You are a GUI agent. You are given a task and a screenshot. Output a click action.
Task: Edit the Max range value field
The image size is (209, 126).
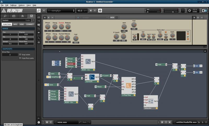click(10, 34)
